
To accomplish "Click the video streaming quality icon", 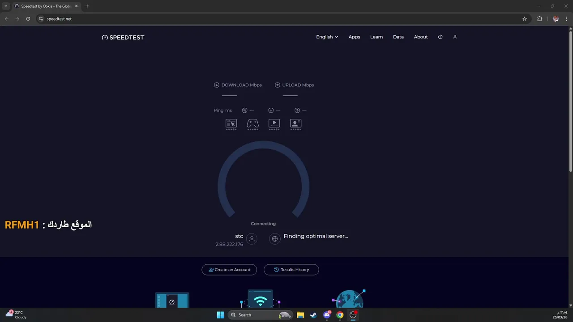I will point(274,124).
